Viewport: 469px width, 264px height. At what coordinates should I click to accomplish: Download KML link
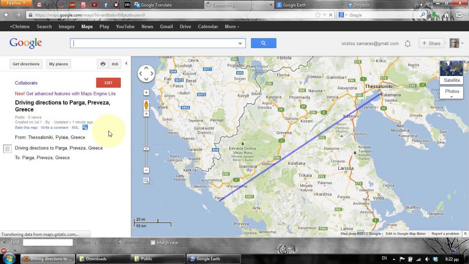75,128
